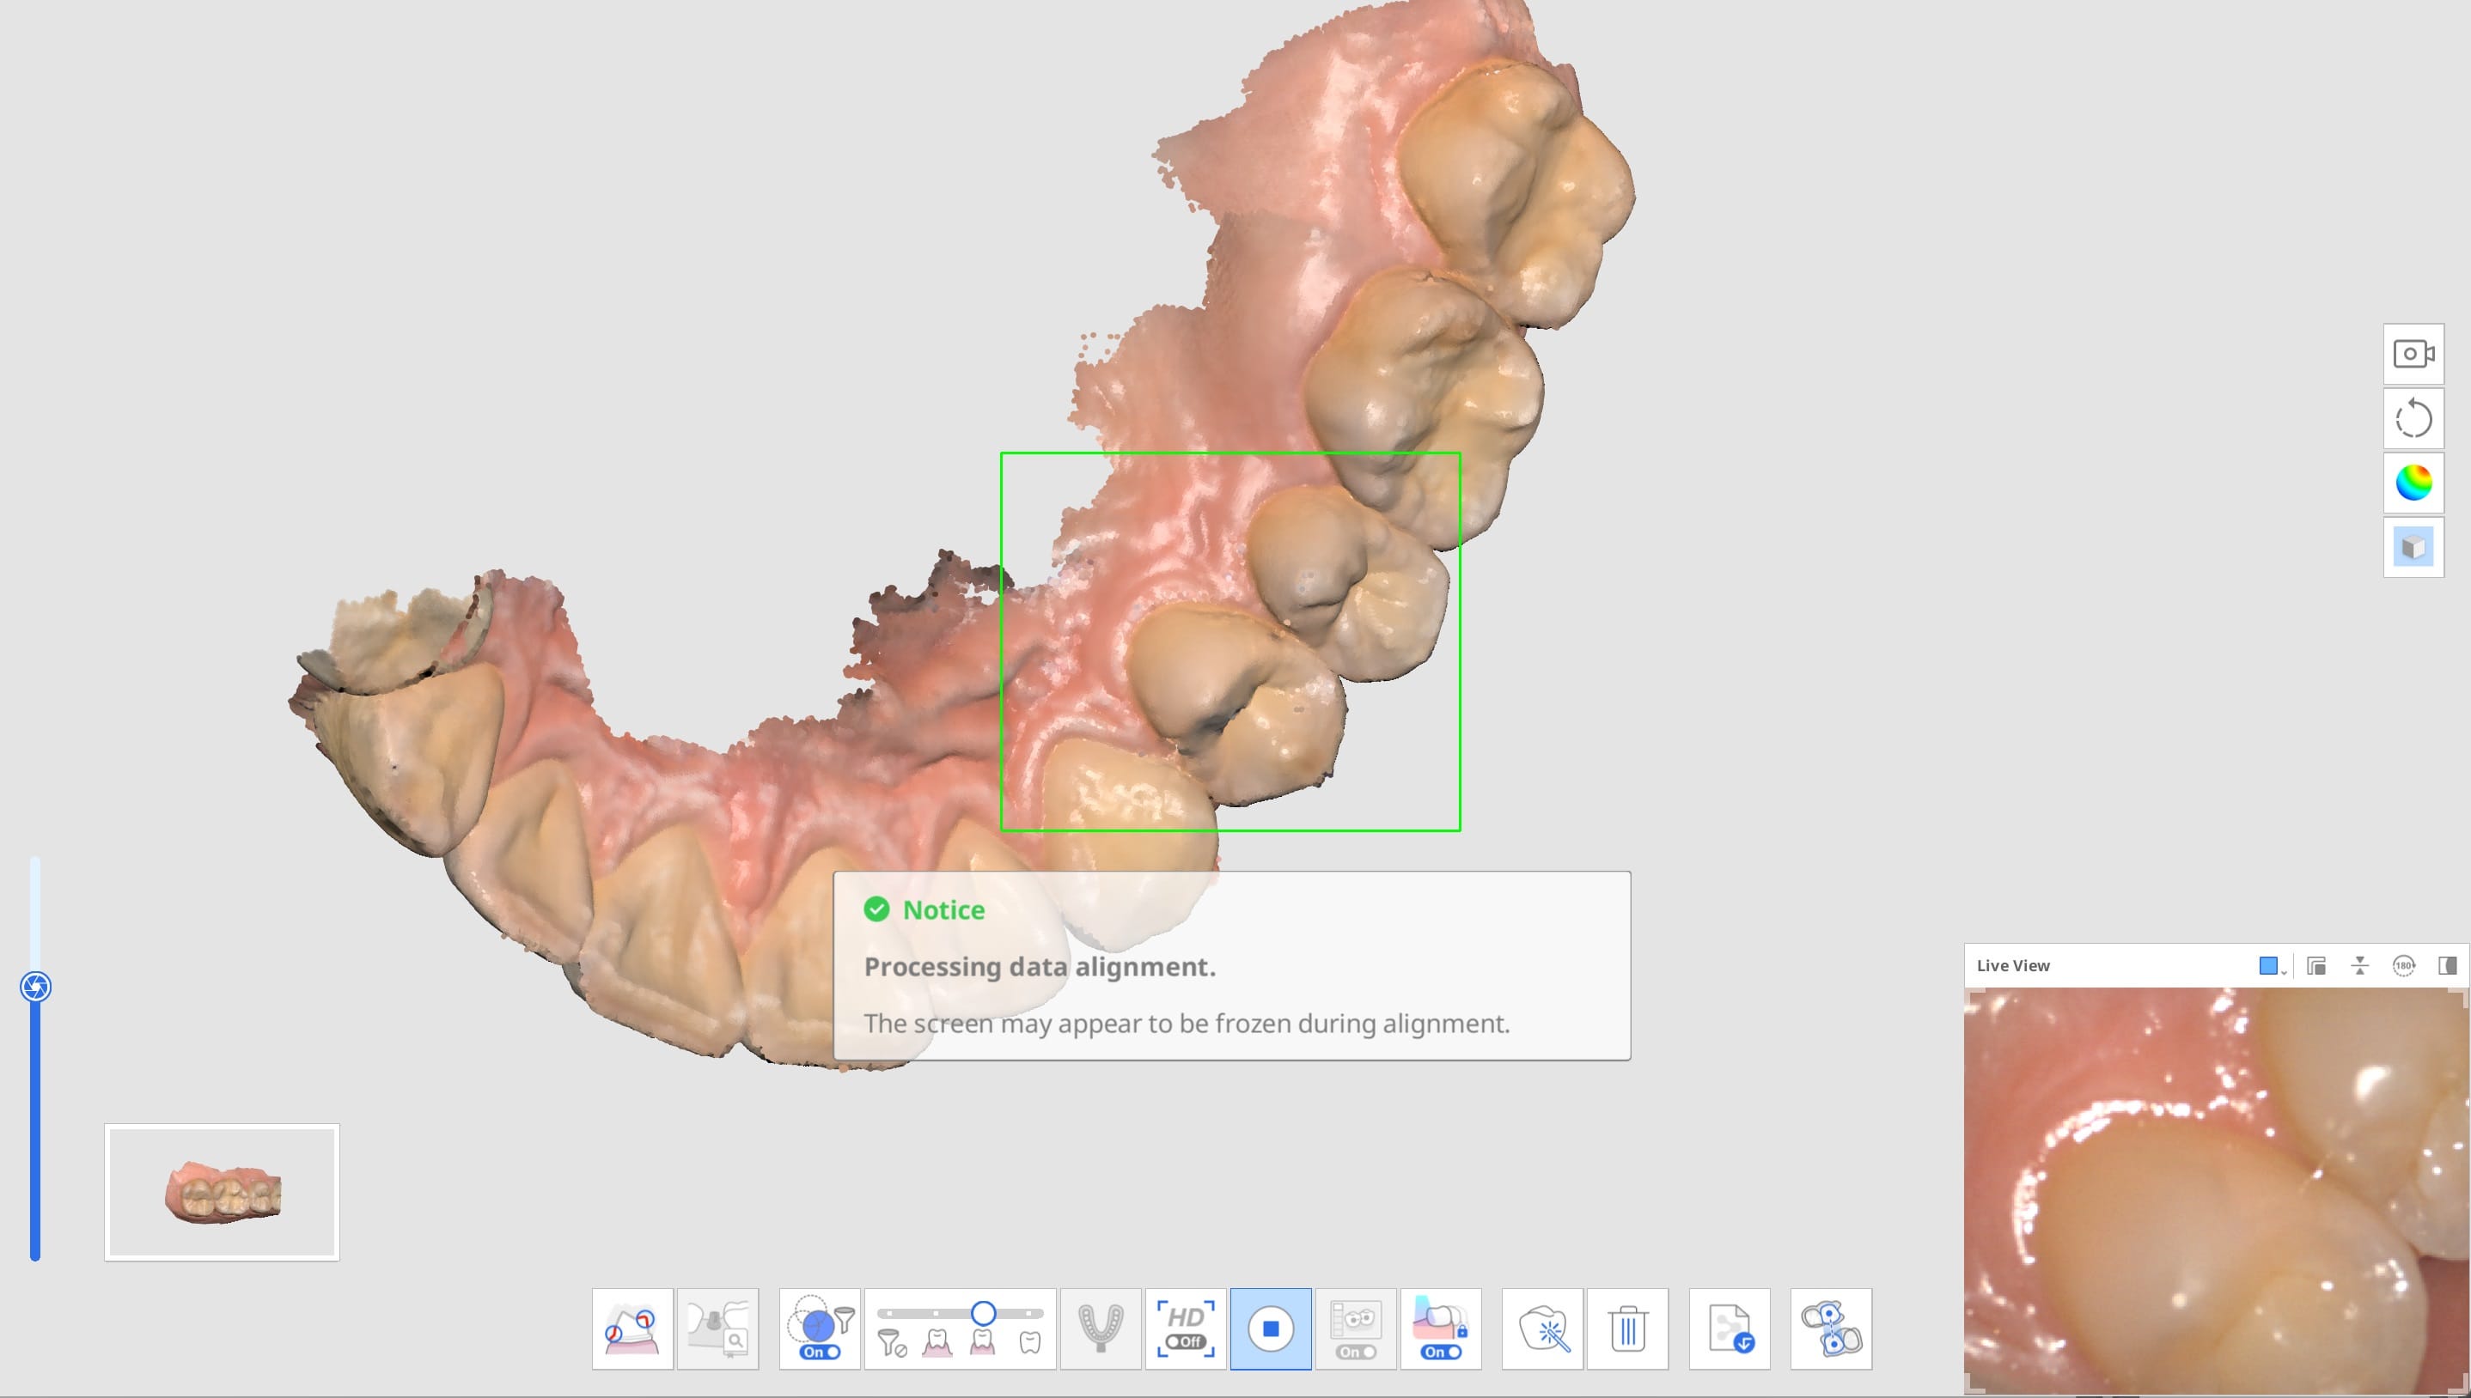Select the scan preview thumbnail
The width and height of the screenshot is (2471, 1398).
coord(223,1190)
